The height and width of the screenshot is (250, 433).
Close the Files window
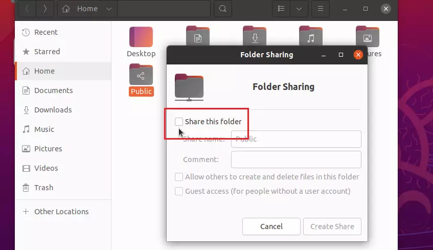tap(386, 9)
